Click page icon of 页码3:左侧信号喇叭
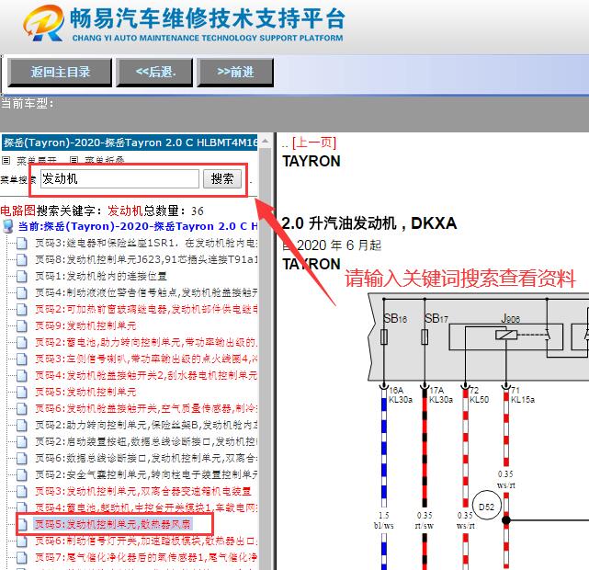Image resolution: width=589 pixels, height=570 pixels. click(22, 359)
